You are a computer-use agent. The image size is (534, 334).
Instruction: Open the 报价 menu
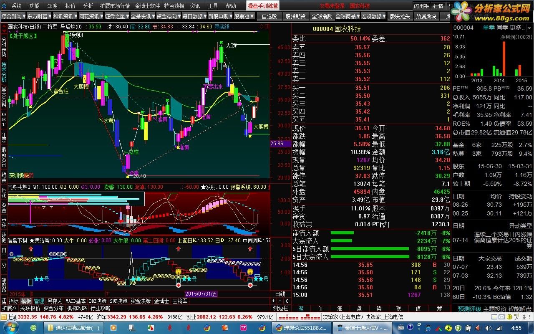point(71,6)
